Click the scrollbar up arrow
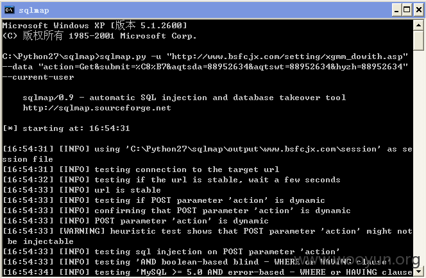The height and width of the screenshot is (278, 426). pos(419,26)
